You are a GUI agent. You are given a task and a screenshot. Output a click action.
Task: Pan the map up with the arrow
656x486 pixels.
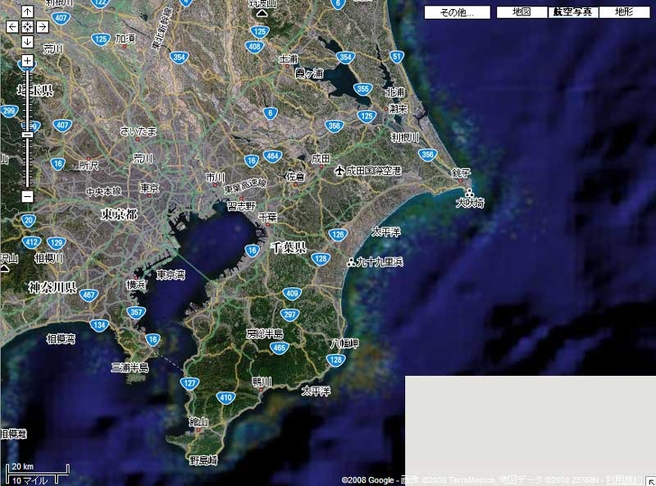click(x=27, y=11)
